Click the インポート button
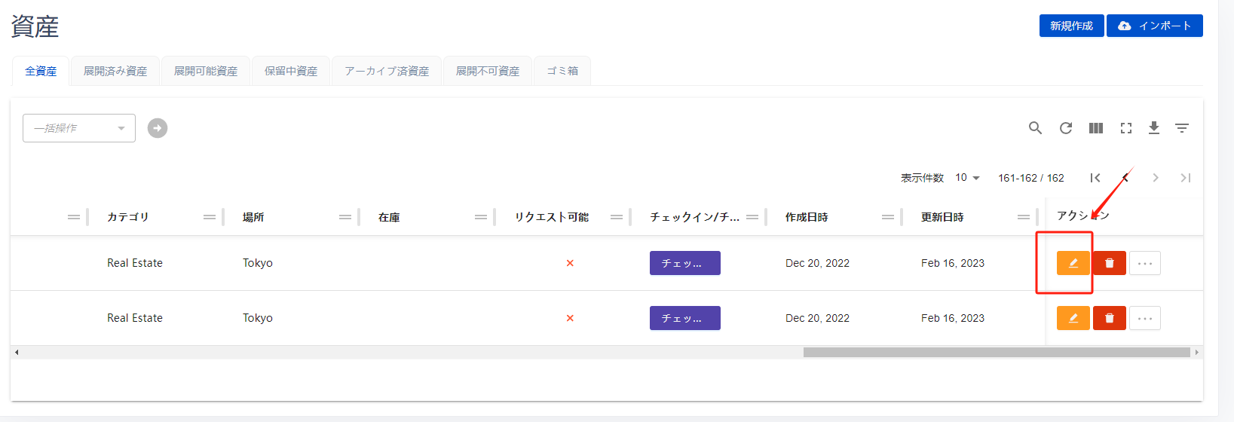The width and height of the screenshot is (1234, 422). pyautogui.click(x=1154, y=26)
